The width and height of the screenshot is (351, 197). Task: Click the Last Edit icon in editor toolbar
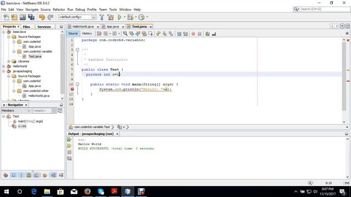[99, 34]
